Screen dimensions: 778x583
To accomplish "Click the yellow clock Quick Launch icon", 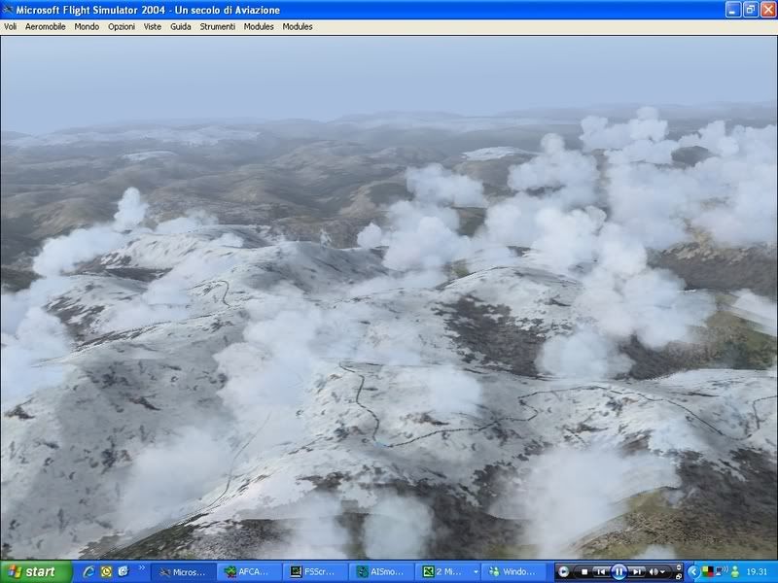I will (106, 572).
